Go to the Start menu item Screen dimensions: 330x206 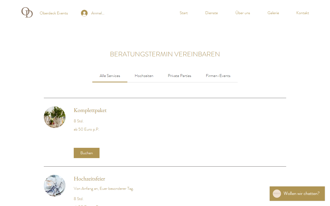coord(184,13)
